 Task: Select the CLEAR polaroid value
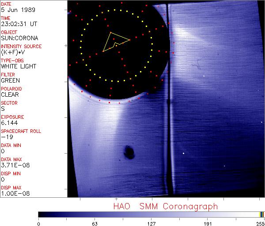coord(10,94)
